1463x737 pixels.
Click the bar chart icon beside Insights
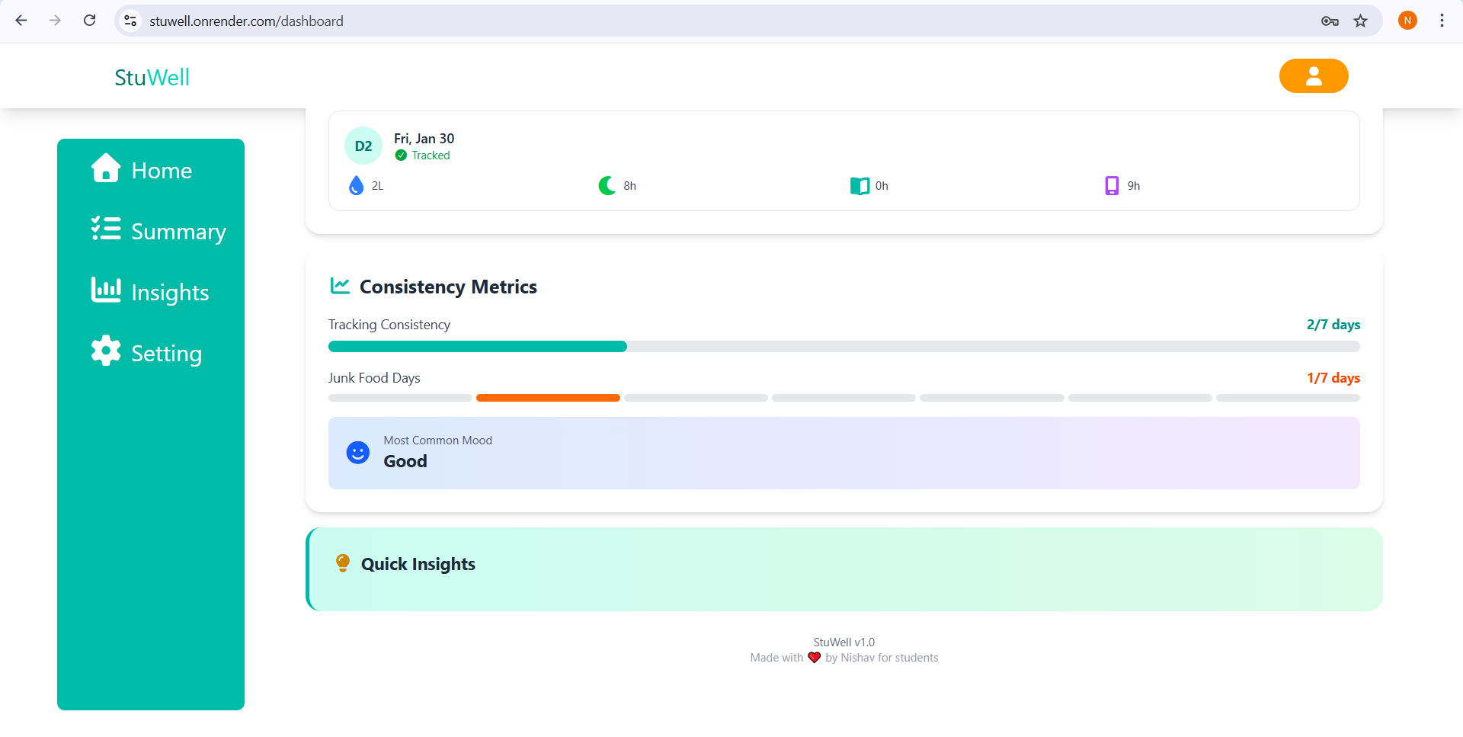(106, 290)
